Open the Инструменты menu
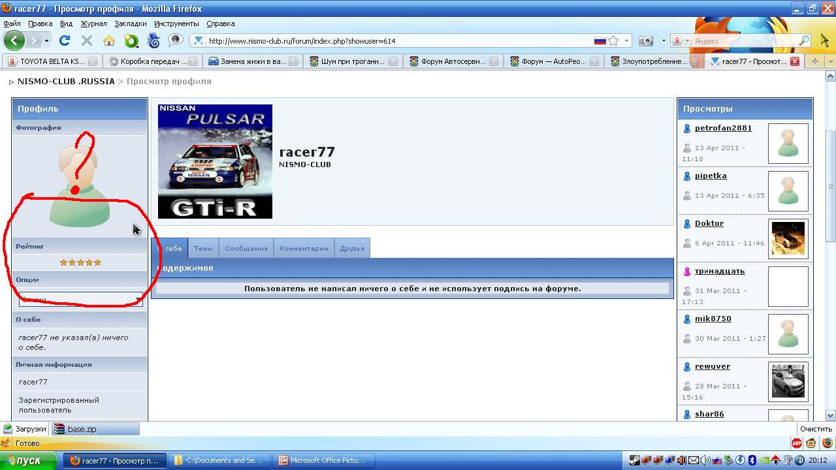The image size is (836, 470). [x=176, y=23]
